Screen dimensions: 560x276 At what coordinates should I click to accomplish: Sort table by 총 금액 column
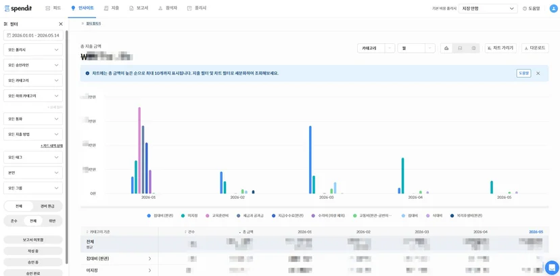tap(246, 232)
